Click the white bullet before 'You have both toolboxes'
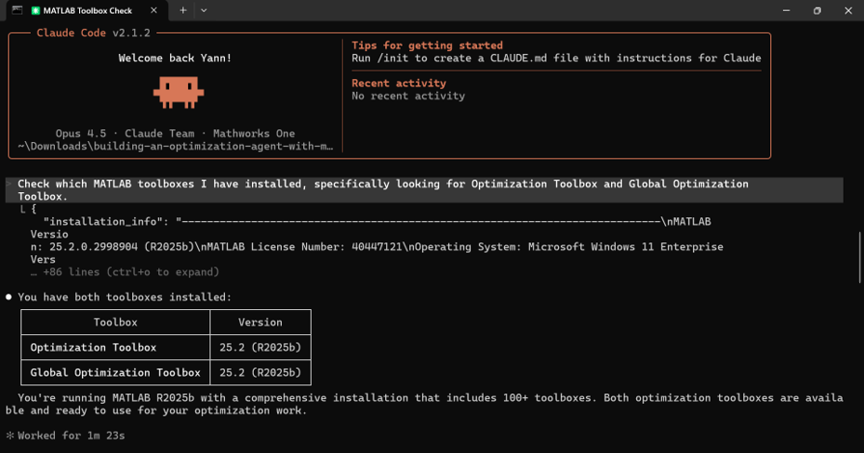Image resolution: width=864 pixels, height=453 pixels. (x=9, y=297)
